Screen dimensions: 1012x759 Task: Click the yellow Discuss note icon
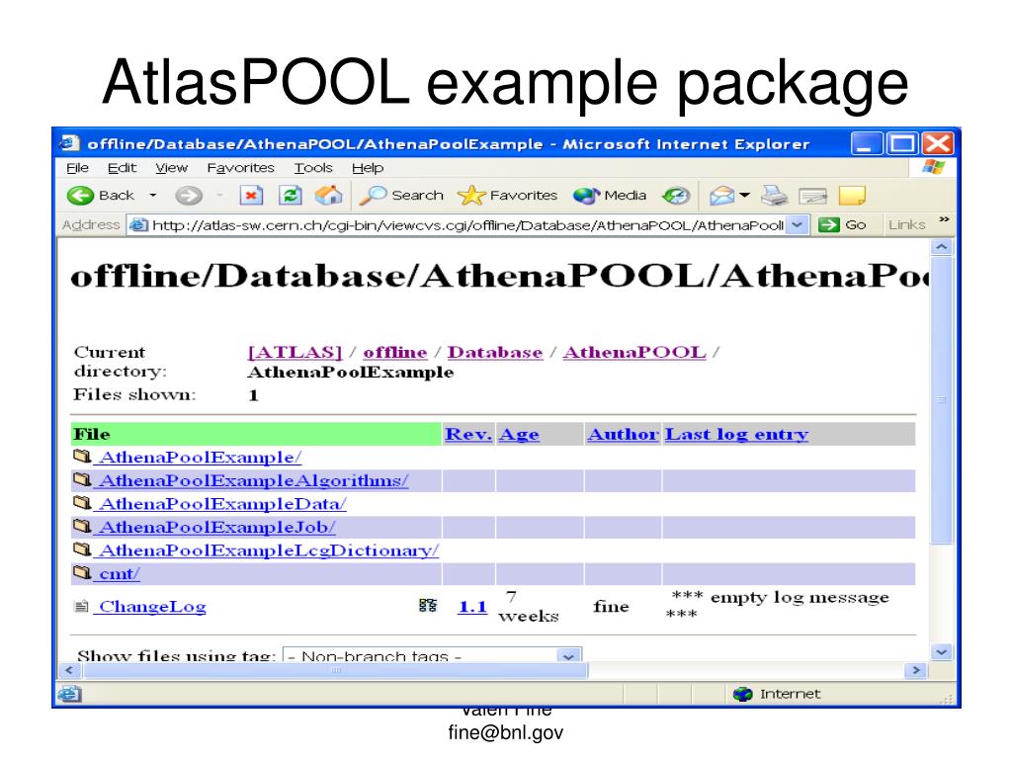851,195
